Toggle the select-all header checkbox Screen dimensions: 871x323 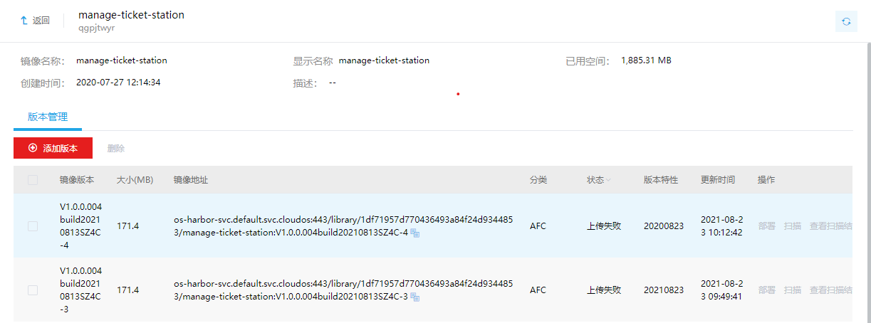pyautogui.click(x=33, y=180)
